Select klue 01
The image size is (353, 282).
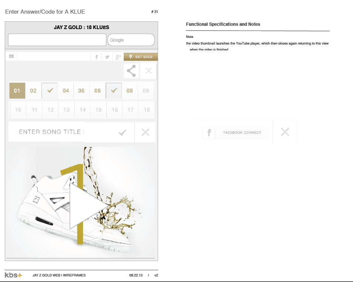click(x=17, y=91)
